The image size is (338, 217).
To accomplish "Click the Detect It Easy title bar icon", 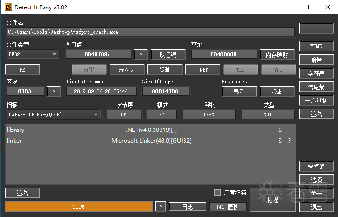I will pyautogui.click(x=8, y=7).
